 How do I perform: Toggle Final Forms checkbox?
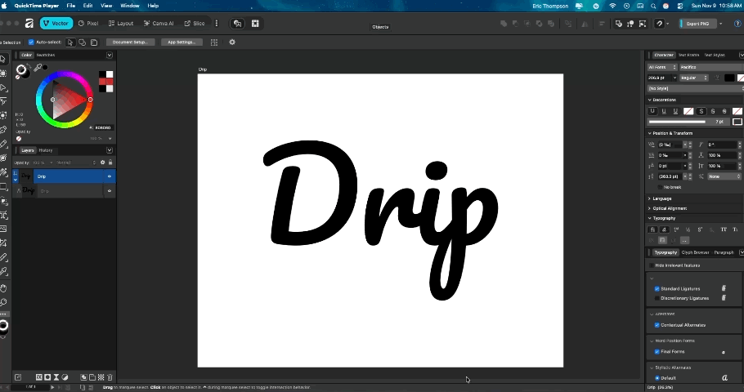tap(657, 352)
